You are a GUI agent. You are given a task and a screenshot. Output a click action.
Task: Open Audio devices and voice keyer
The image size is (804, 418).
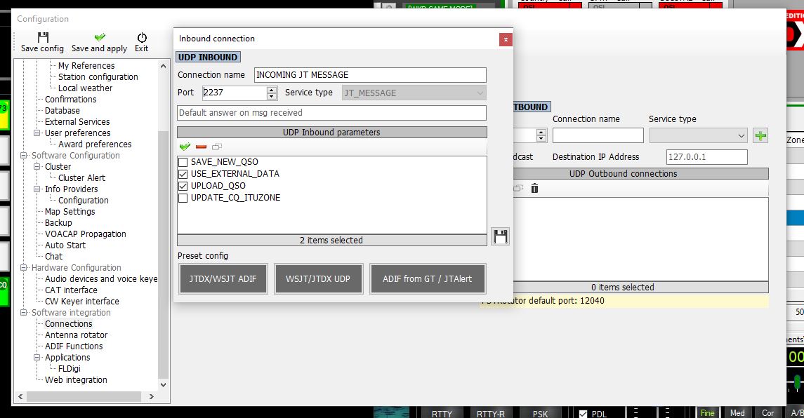pyautogui.click(x=101, y=278)
